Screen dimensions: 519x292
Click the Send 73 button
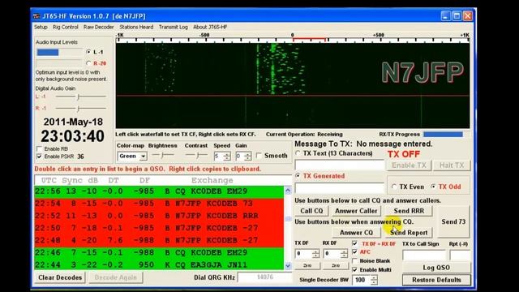click(453, 221)
